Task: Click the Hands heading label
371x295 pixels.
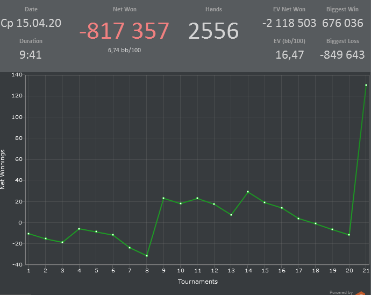Action: 213,9
